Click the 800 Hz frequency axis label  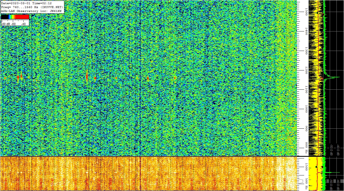306,148
